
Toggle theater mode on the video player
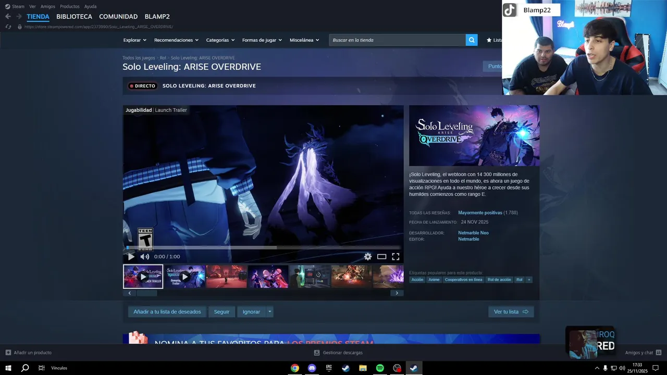pos(381,256)
